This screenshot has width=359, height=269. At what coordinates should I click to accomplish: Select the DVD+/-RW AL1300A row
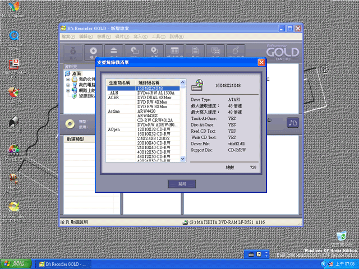click(143, 93)
